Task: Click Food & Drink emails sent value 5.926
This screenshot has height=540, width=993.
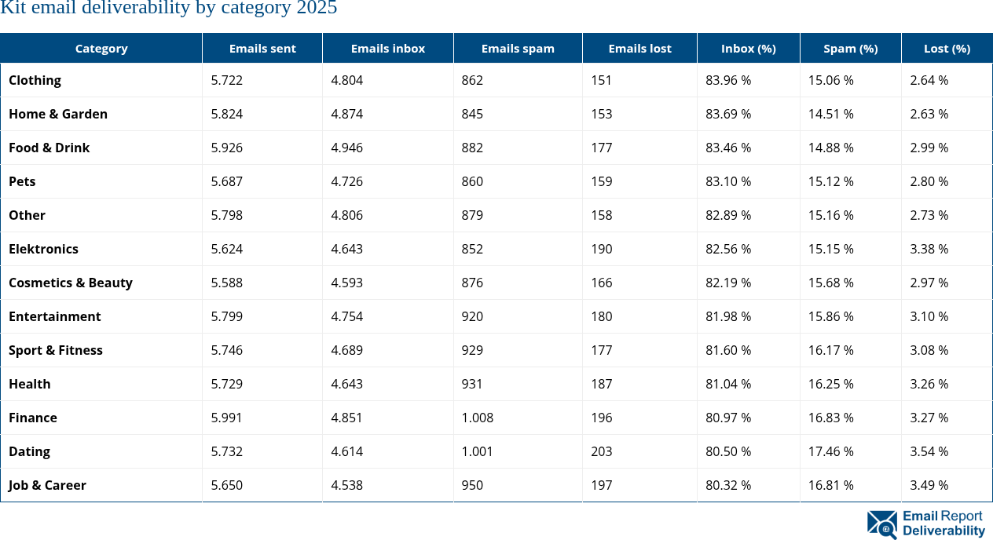Action: tap(227, 148)
